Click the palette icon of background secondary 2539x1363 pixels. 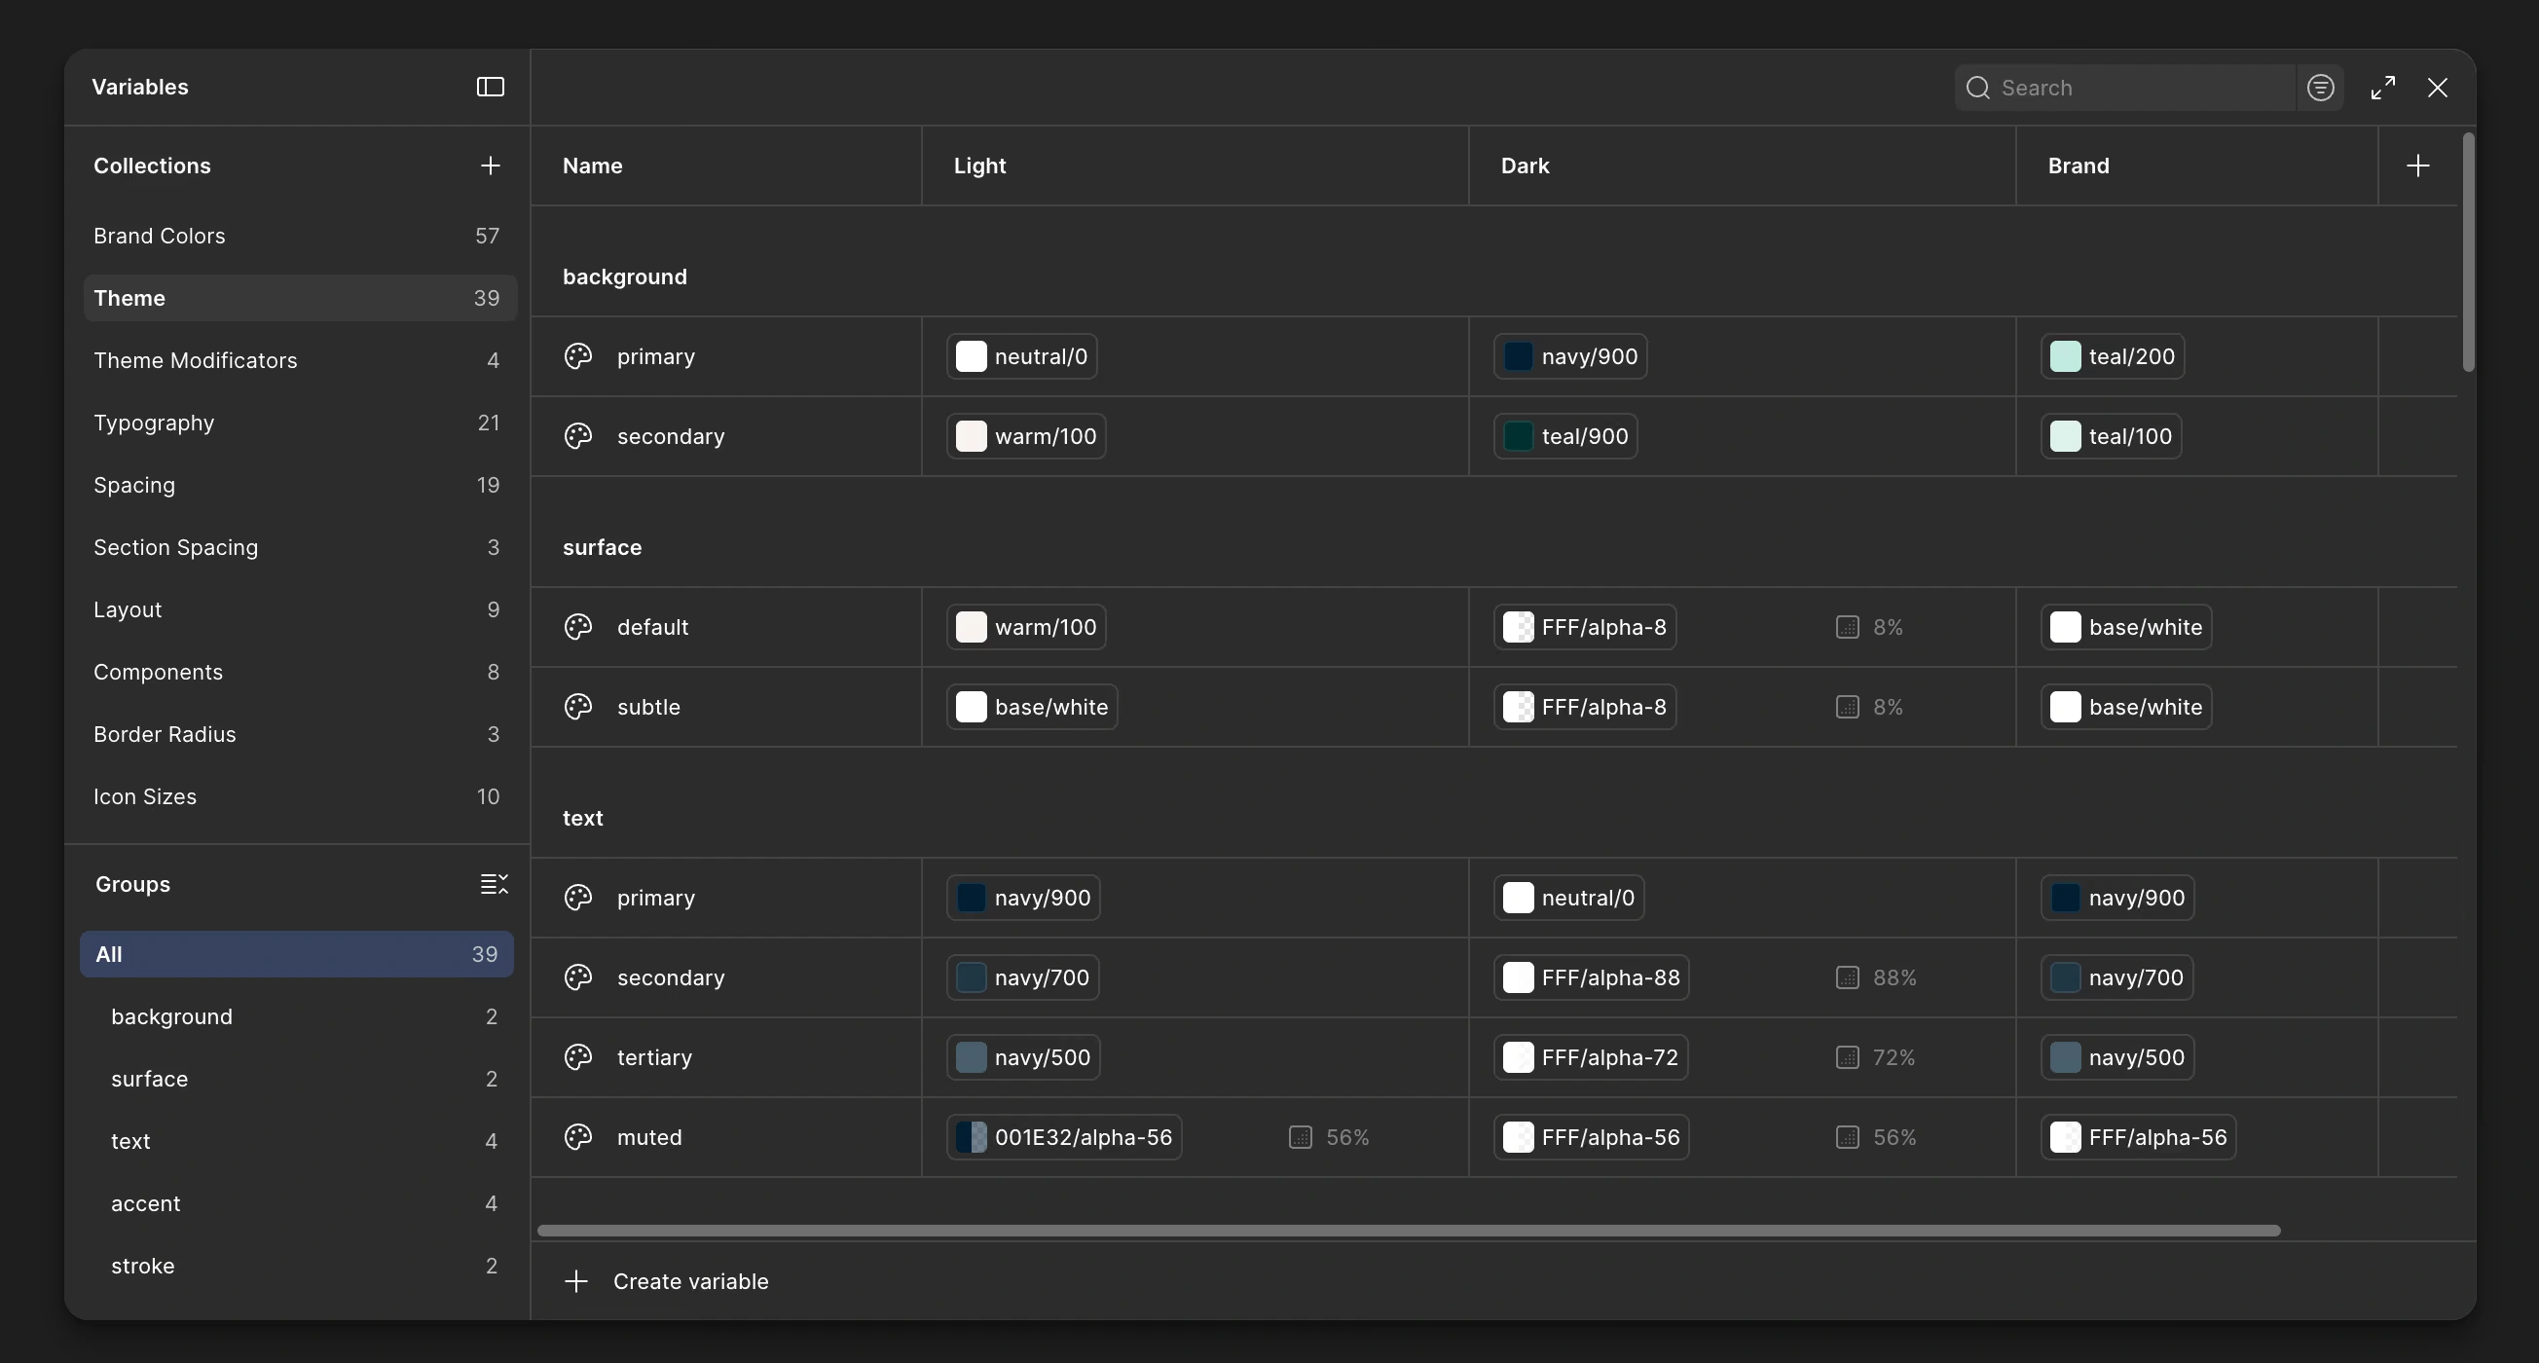point(577,435)
